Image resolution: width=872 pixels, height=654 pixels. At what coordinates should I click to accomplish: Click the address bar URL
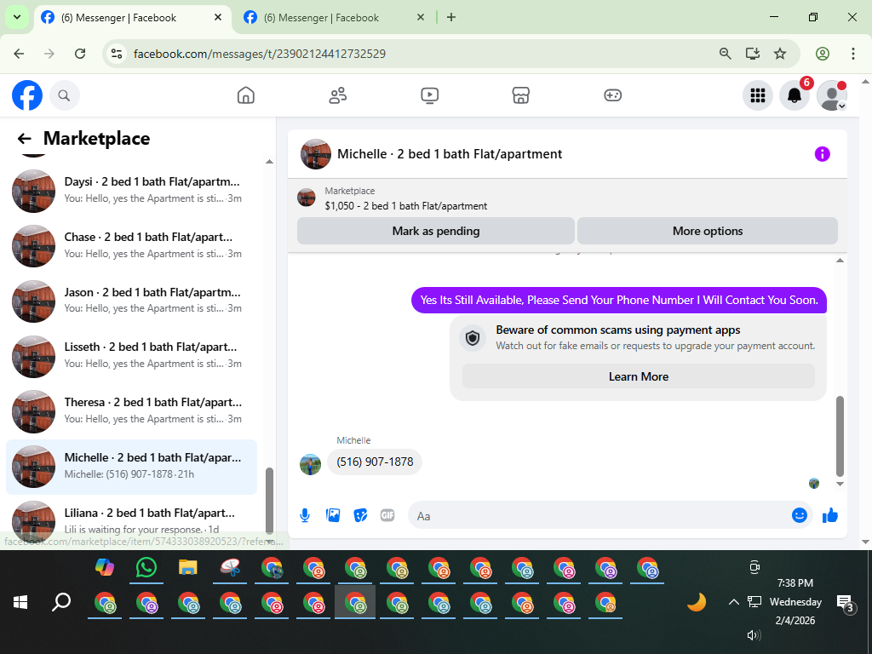260,54
